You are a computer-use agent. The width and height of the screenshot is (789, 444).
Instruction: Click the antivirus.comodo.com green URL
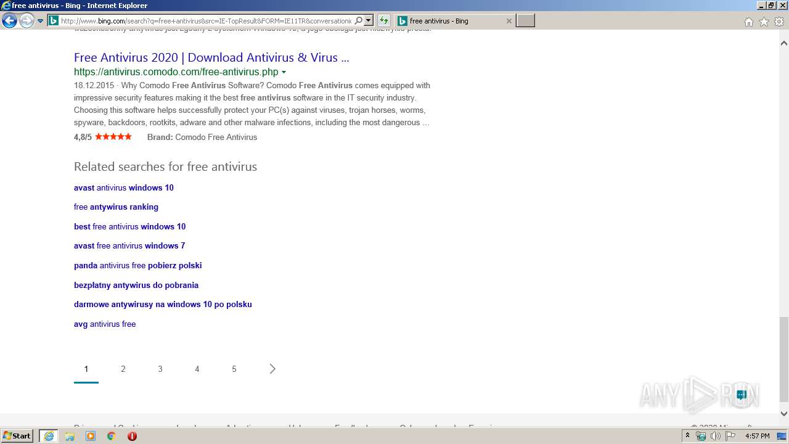pos(176,72)
